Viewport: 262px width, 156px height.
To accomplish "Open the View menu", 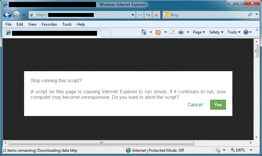I will 32,24.
